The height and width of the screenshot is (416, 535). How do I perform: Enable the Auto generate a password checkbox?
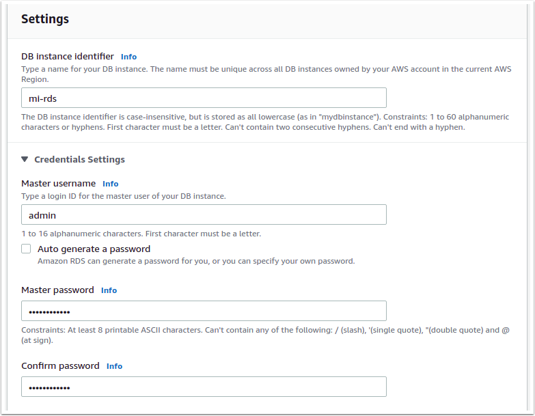tap(26, 249)
